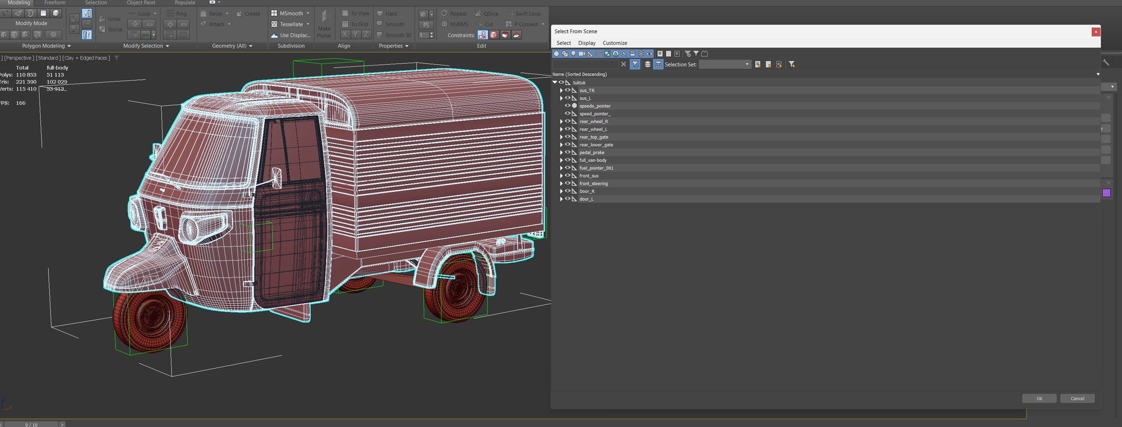Screen dimensions: 1122x427
Task: Open the Customize menu in Select From Scene
Action: [x=615, y=43]
